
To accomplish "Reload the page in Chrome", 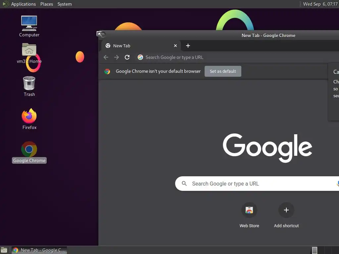I will point(127,57).
